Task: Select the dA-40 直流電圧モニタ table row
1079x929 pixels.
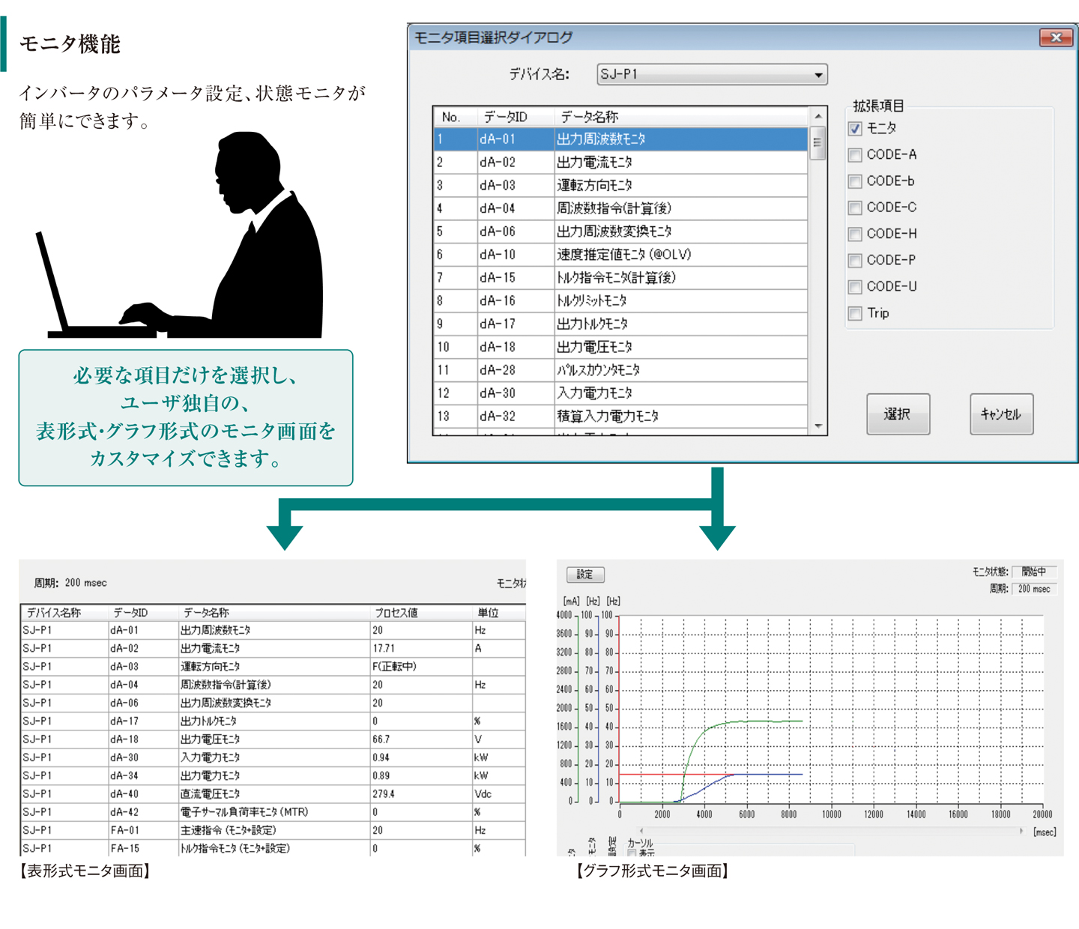Action: point(273,794)
